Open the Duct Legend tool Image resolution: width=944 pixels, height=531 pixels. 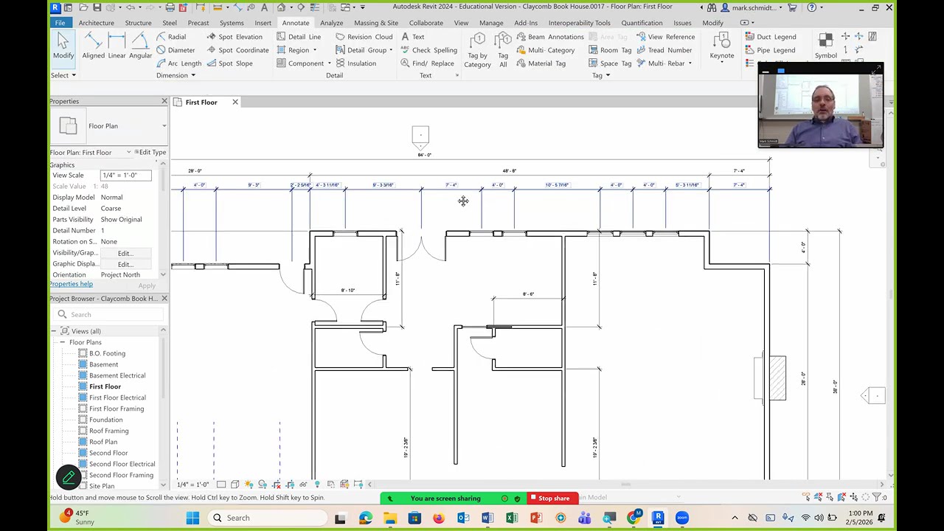[770, 37]
